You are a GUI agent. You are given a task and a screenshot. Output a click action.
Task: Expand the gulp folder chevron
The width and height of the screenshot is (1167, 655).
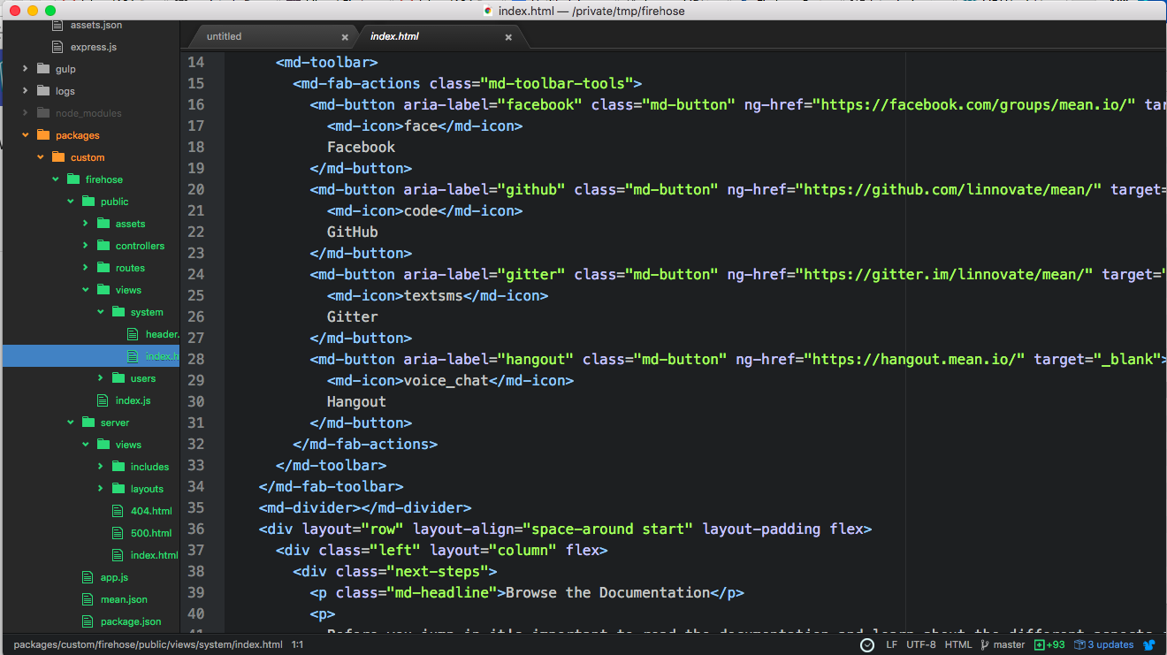tap(25, 69)
